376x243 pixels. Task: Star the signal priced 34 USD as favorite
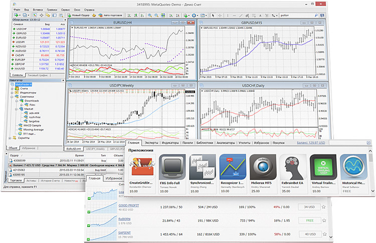tap(324, 206)
